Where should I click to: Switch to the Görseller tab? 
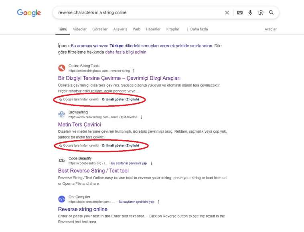click(100, 29)
